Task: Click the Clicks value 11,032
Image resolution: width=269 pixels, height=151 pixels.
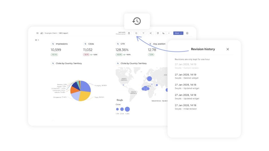Action: [x=88, y=50]
